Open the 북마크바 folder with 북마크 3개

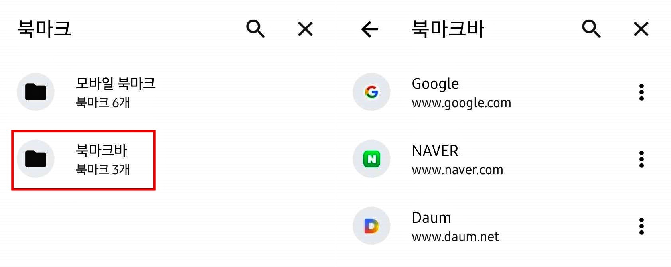(x=83, y=160)
